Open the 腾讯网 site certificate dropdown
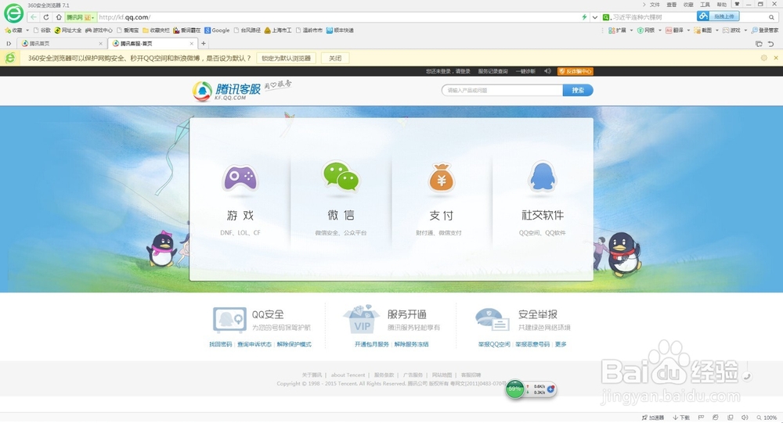 click(80, 17)
